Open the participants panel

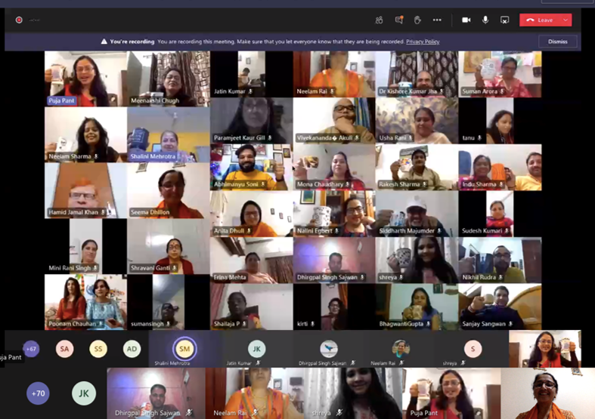coord(379,20)
